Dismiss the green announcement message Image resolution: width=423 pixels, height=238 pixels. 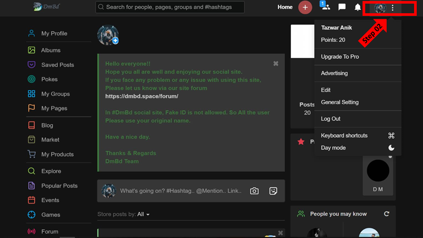click(x=276, y=63)
